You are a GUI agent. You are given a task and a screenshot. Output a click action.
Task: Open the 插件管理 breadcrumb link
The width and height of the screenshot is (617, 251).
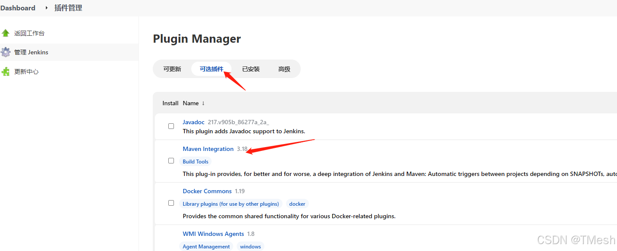coord(68,8)
